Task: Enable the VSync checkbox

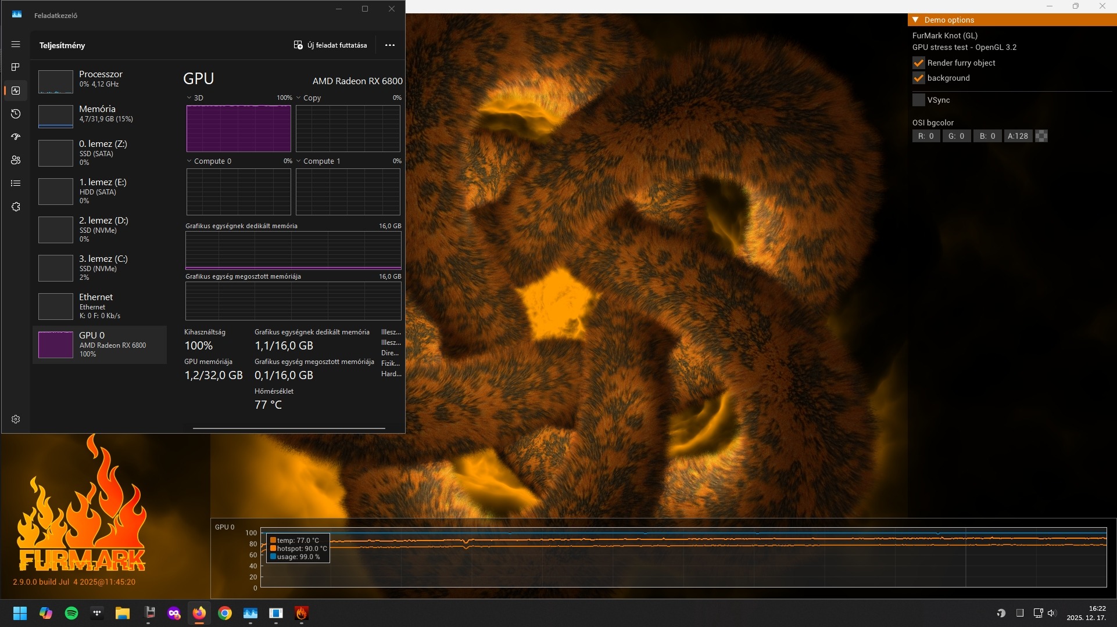Action: click(x=919, y=100)
